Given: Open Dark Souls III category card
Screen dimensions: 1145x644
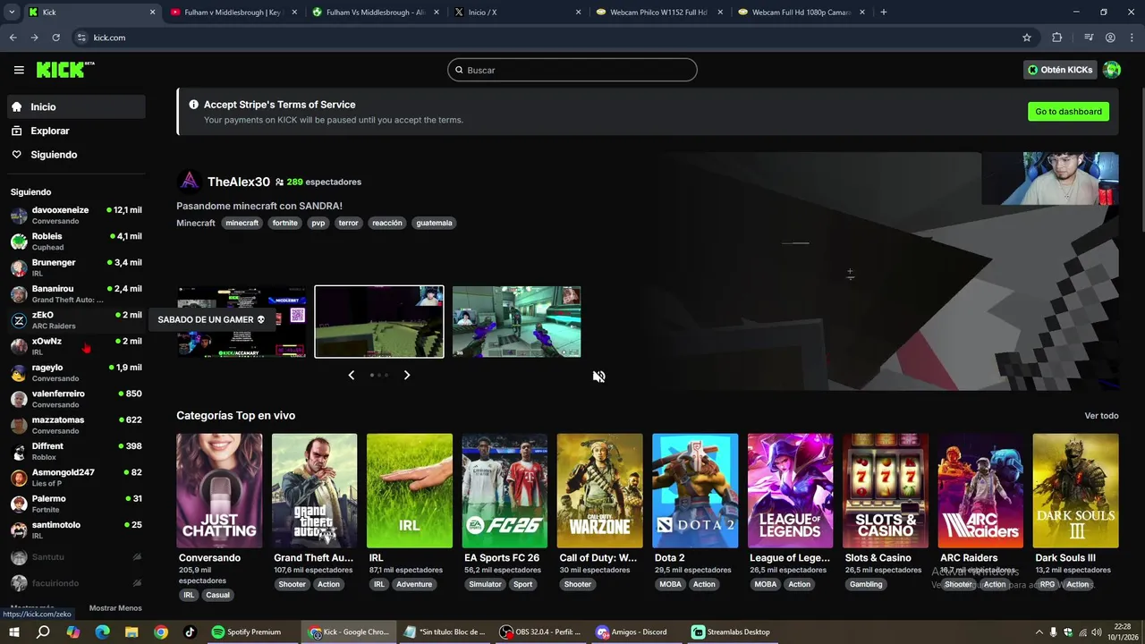Looking at the screenshot, I should point(1075,491).
